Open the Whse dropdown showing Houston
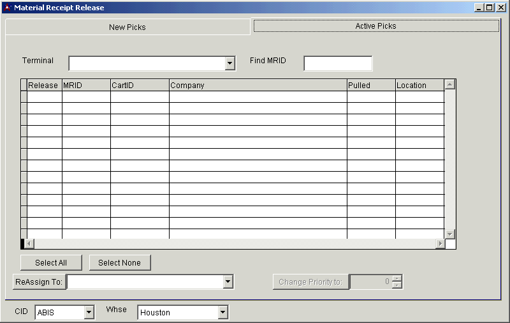This screenshot has width=510, height=323. click(x=222, y=312)
